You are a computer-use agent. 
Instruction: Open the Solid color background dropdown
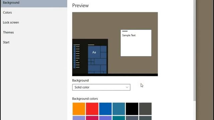point(101,87)
